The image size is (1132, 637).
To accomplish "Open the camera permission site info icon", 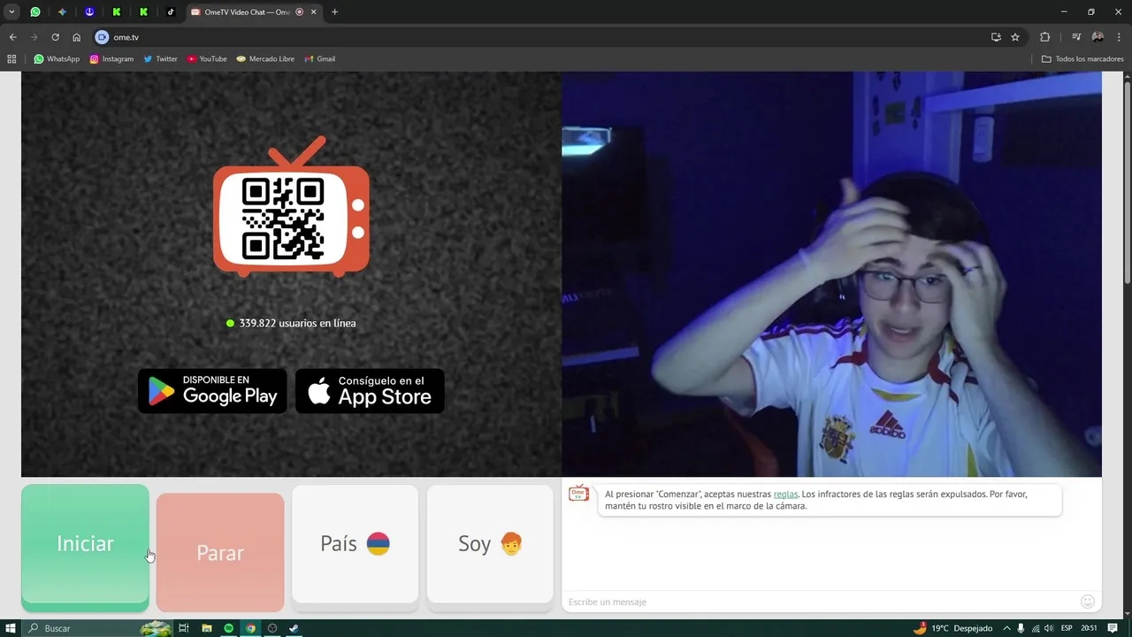I will point(102,37).
